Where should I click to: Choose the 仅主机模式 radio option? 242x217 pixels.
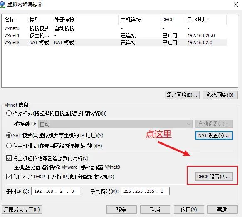(9, 146)
